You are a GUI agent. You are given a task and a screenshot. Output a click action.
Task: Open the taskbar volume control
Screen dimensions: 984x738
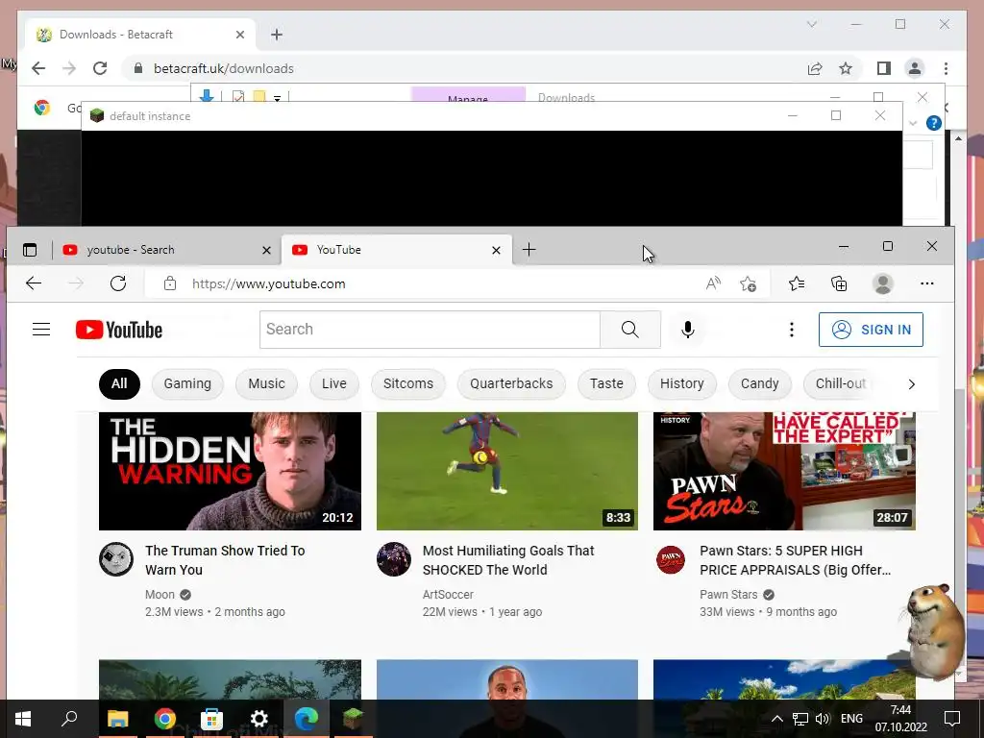(x=823, y=719)
